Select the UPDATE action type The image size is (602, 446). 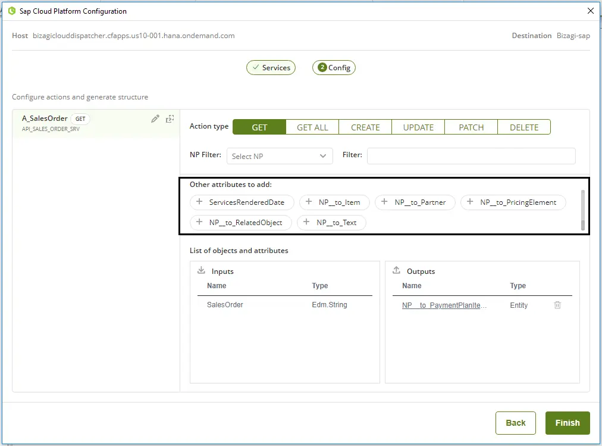(418, 127)
